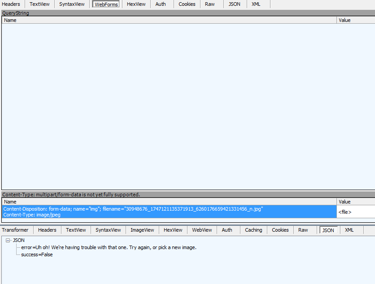Open the response Transformer tab

click(x=15, y=230)
